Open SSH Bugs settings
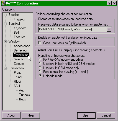Viewport: 118px width, 121px height. click(22, 99)
